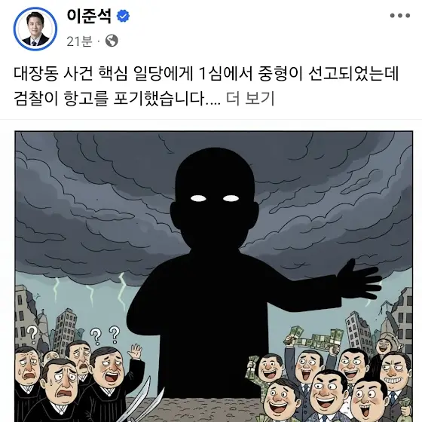The width and height of the screenshot is (422, 422).
Task: Click the green lightning bolt under the clouds
Action: point(122,290)
